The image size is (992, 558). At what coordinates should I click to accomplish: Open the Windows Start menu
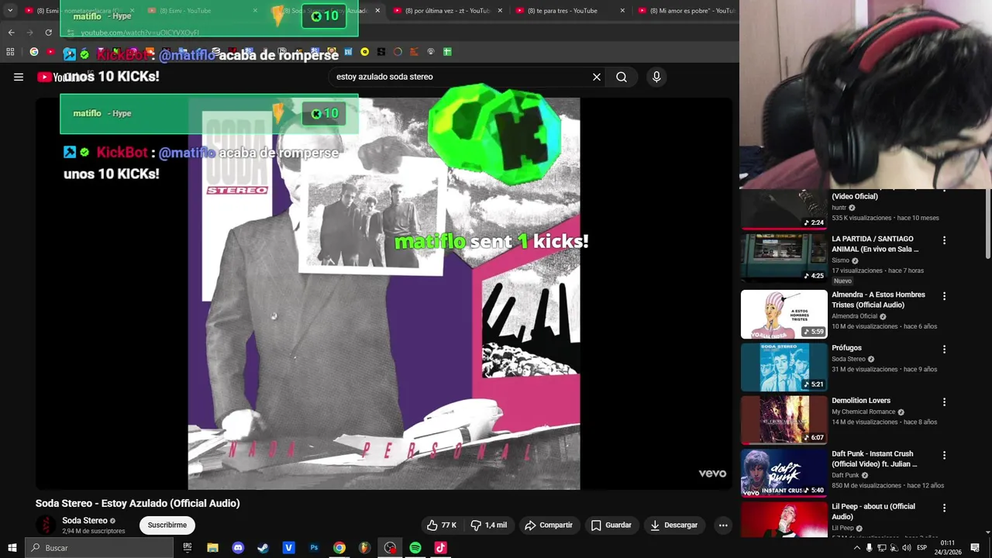coord(12,548)
